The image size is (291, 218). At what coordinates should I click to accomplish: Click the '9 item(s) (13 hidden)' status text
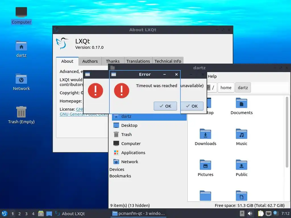click(130, 206)
